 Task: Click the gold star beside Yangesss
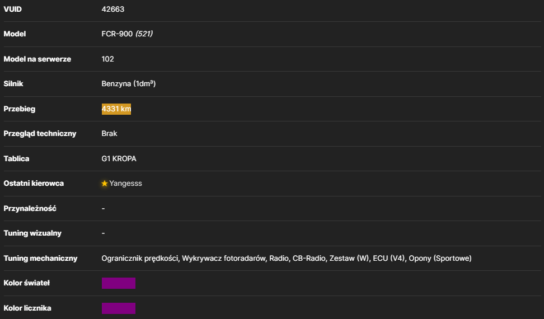(105, 184)
